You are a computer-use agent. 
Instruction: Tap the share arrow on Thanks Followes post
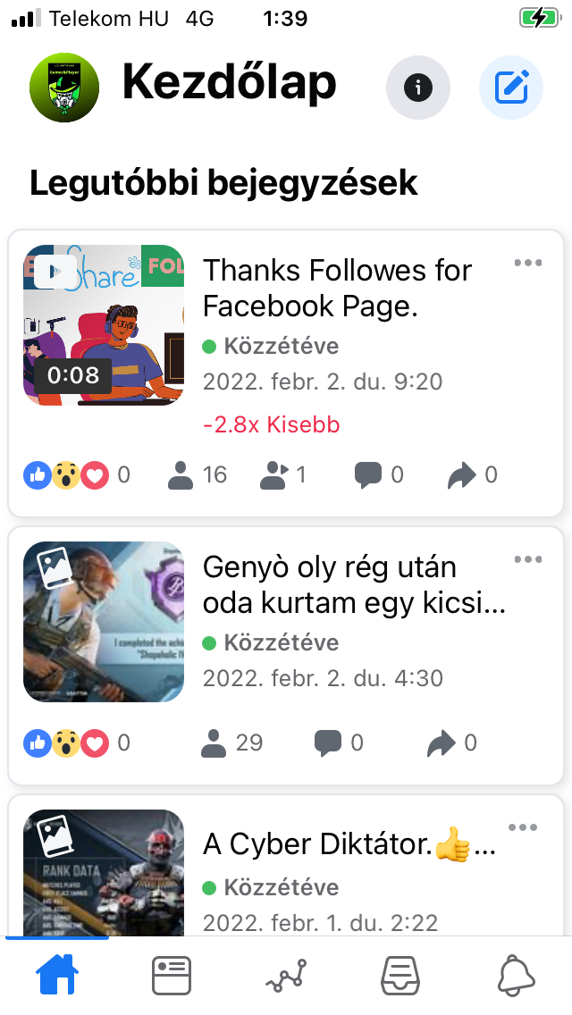click(473, 475)
